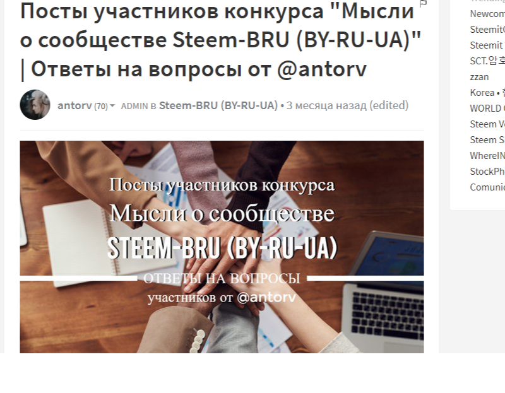
Task: Click the (edited) label after timestamp
Action: coord(389,105)
